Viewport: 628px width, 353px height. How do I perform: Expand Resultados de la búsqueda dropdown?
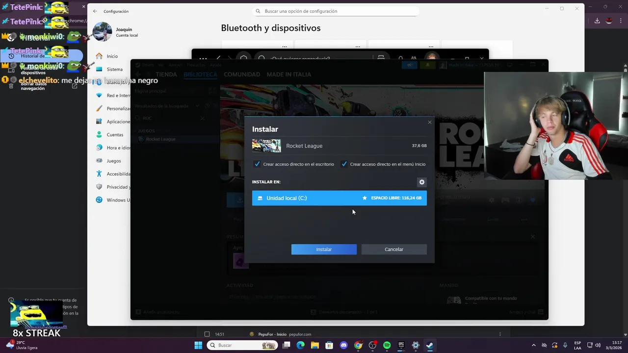point(198,106)
